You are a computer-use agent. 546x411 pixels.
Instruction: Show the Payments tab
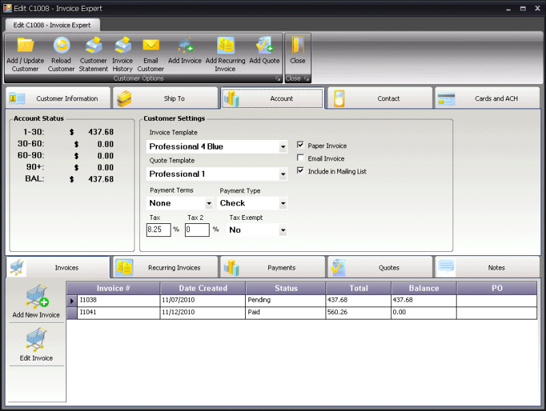click(x=272, y=268)
